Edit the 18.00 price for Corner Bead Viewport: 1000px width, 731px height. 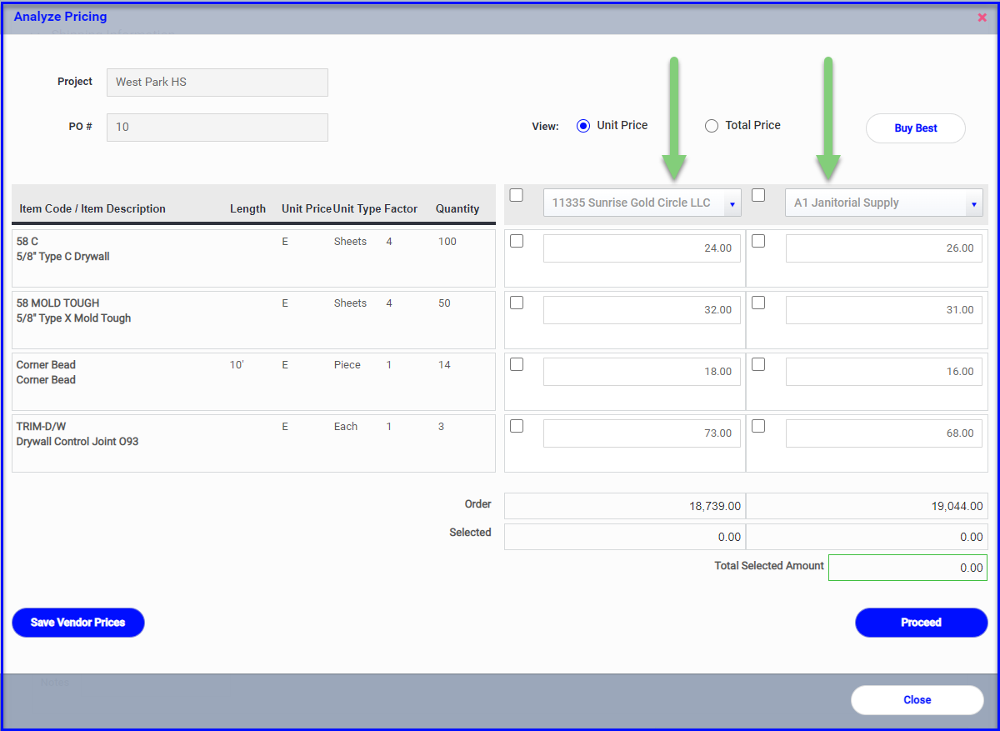642,372
